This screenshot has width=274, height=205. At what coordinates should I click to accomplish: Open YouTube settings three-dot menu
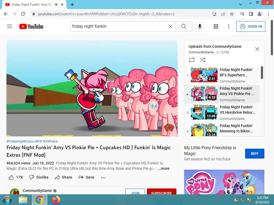pyautogui.click(x=229, y=26)
